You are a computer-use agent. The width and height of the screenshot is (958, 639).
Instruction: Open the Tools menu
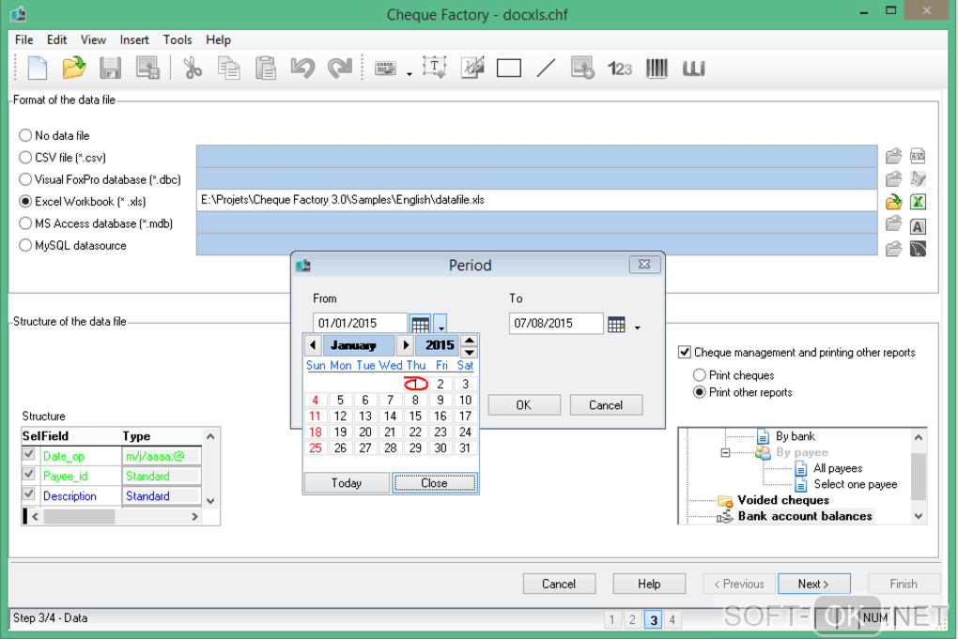[178, 39]
